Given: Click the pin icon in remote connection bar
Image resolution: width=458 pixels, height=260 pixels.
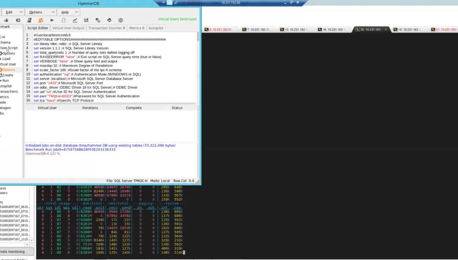Looking at the screenshot, I should [170, 3].
